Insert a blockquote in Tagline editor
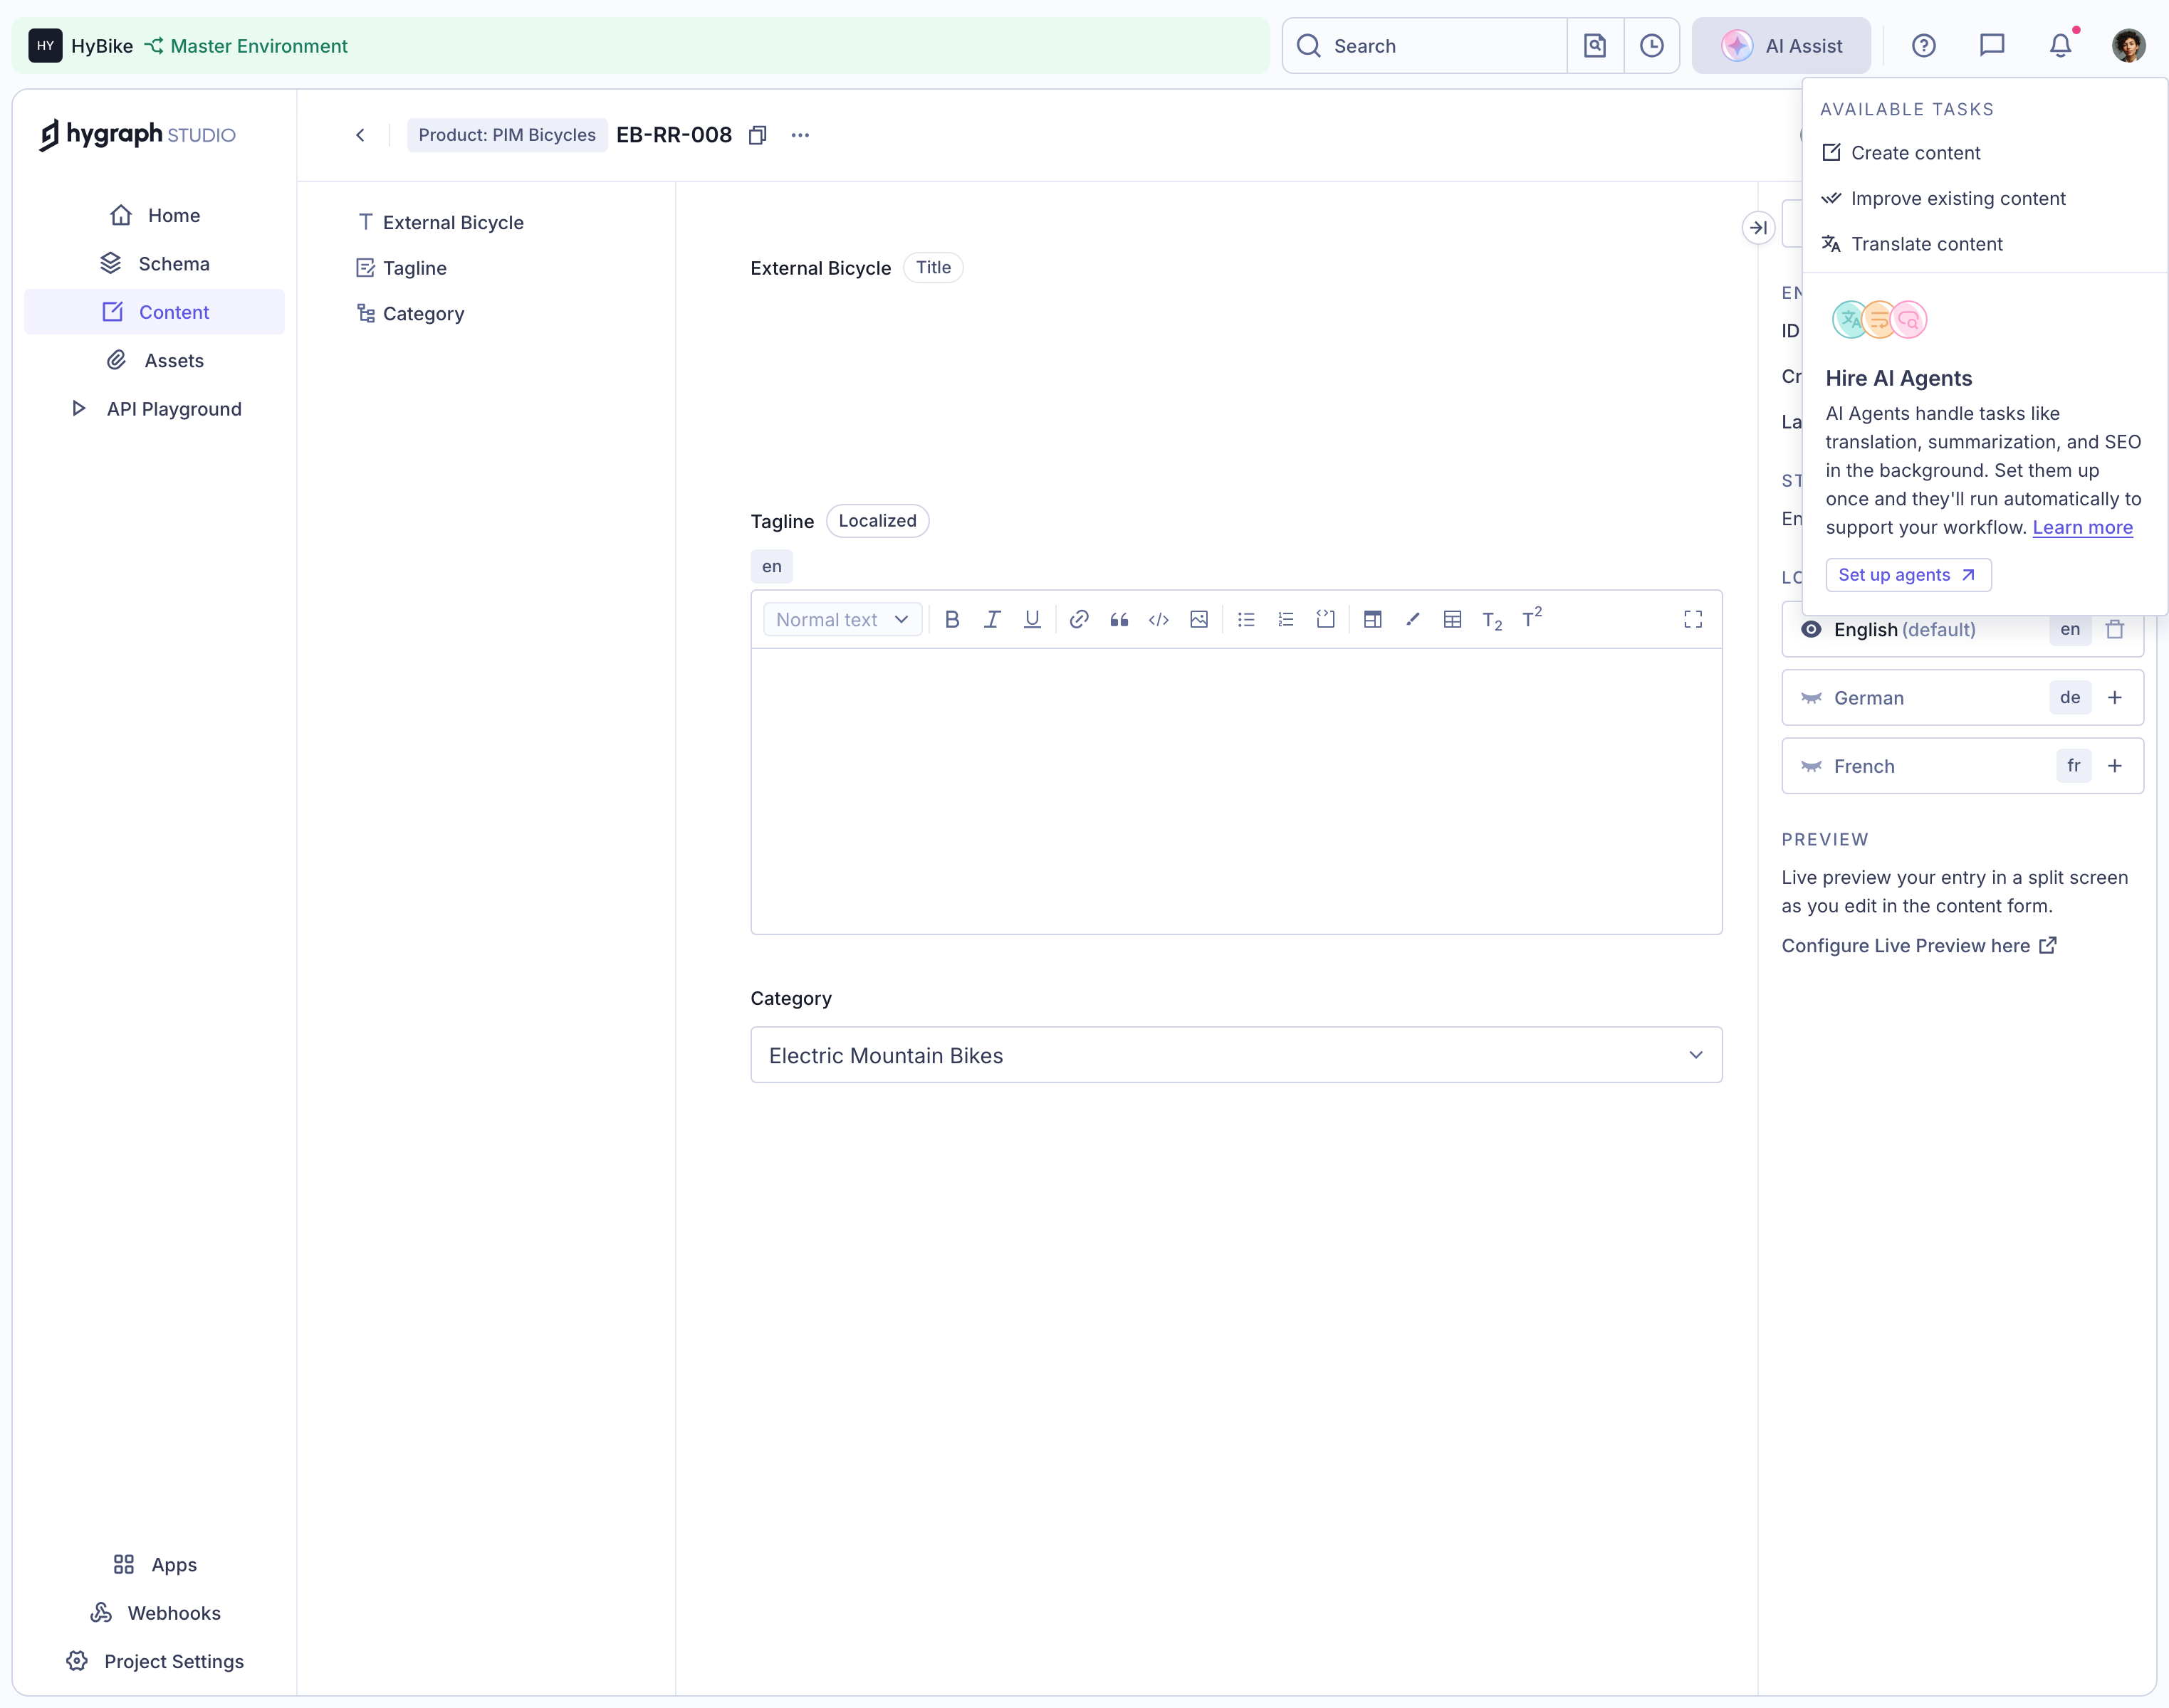Screen dimensions: 2169x1708 click(x=1119, y=620)
